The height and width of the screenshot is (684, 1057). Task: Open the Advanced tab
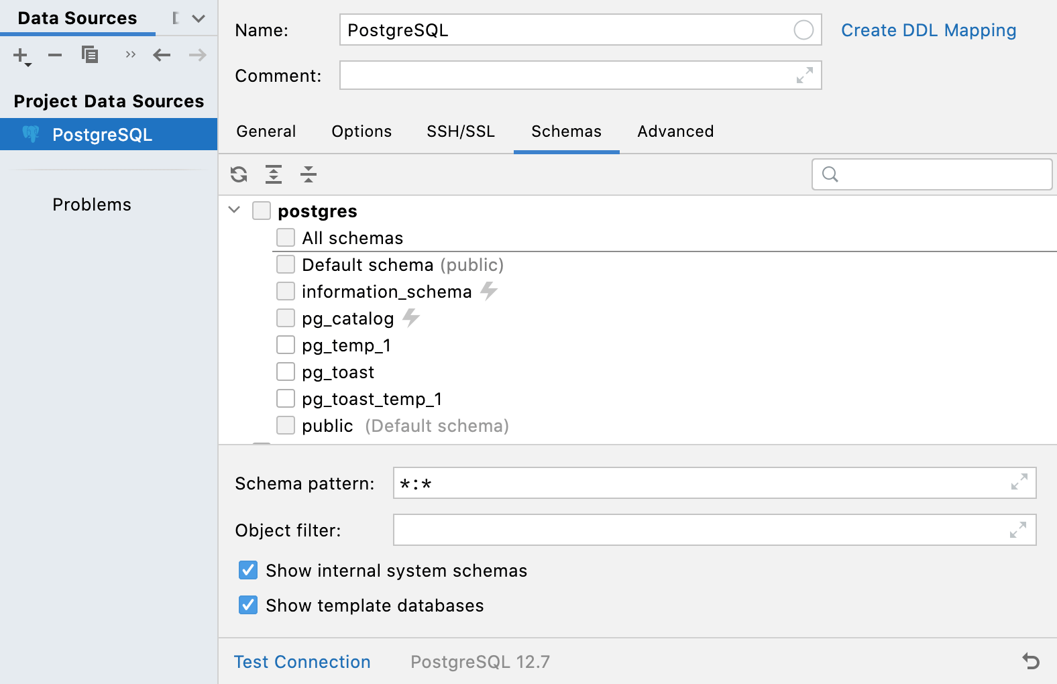pos(675,131)
